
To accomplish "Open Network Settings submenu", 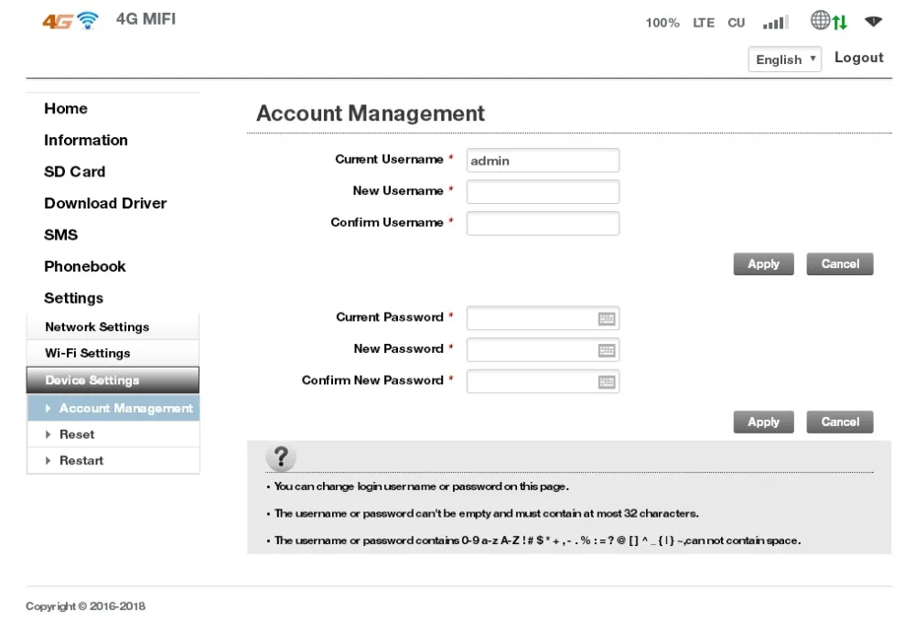I will click(113, 326).
